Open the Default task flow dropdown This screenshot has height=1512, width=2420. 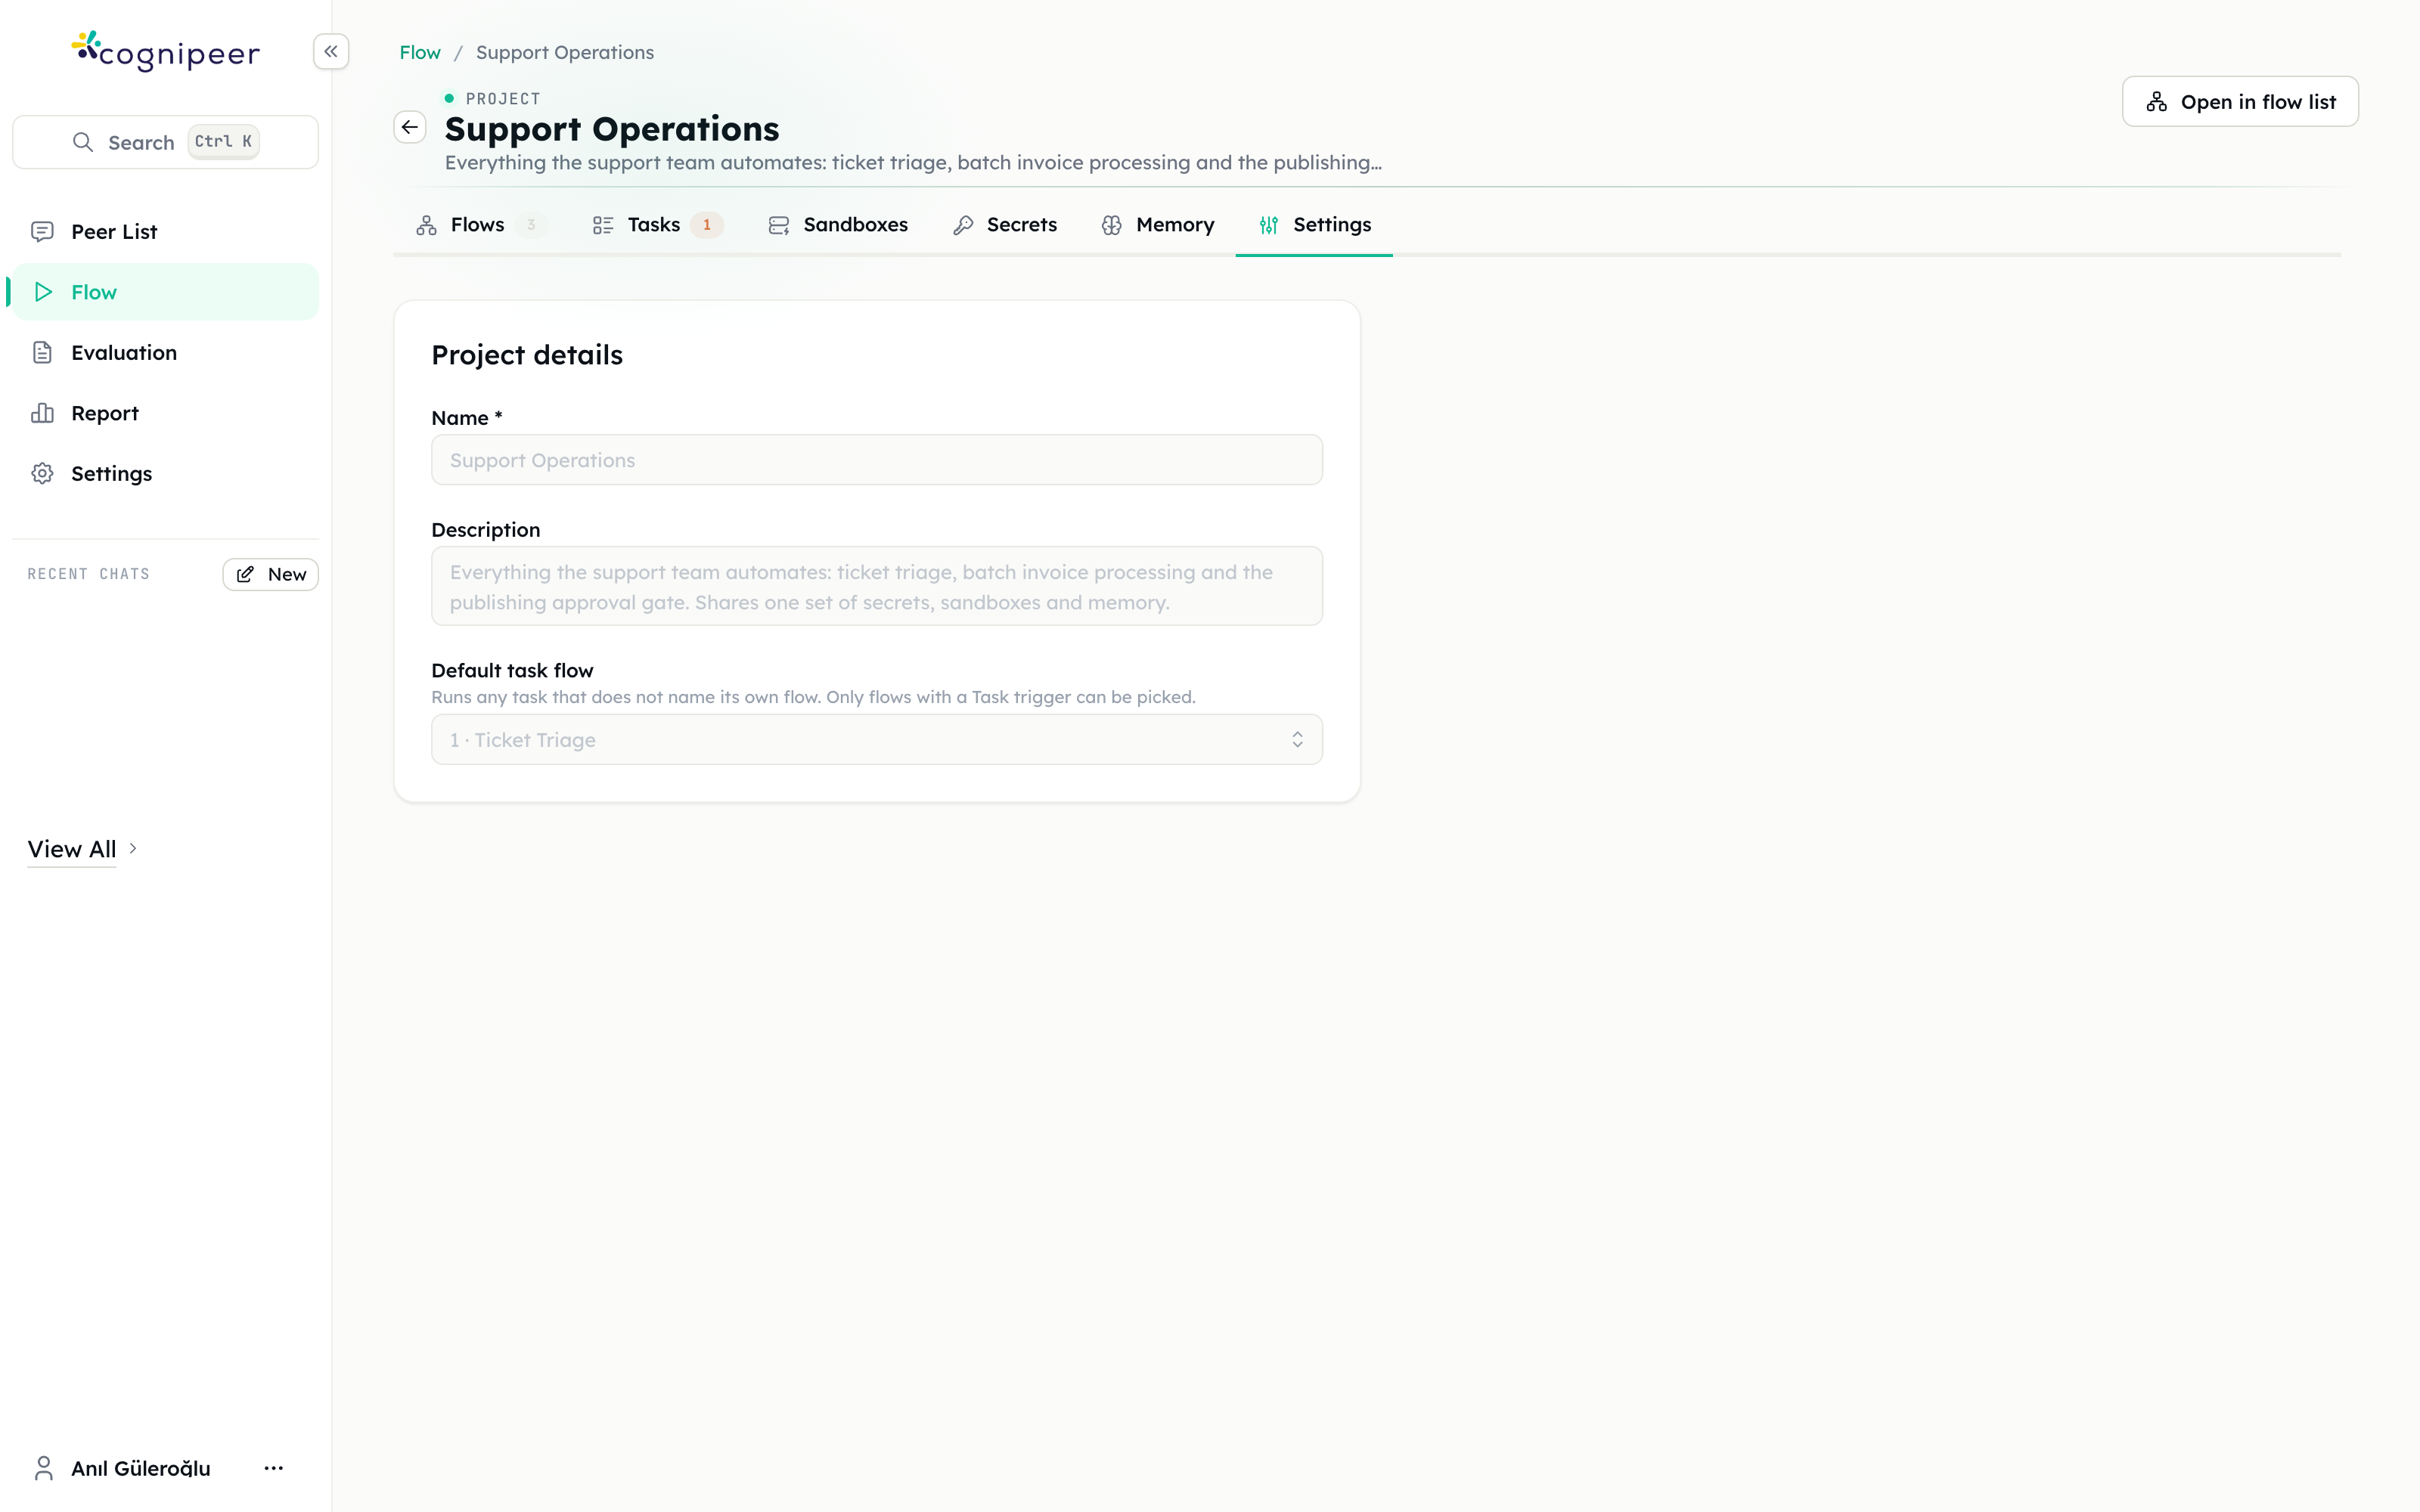tap(877, 740)
